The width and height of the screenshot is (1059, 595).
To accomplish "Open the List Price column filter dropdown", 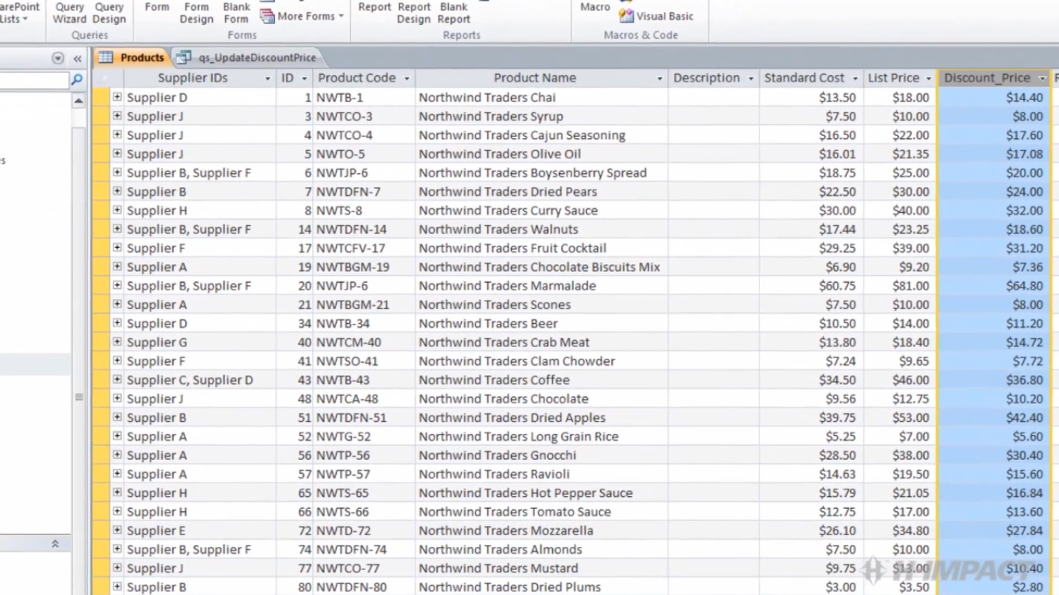I will (x=929, y=78).
